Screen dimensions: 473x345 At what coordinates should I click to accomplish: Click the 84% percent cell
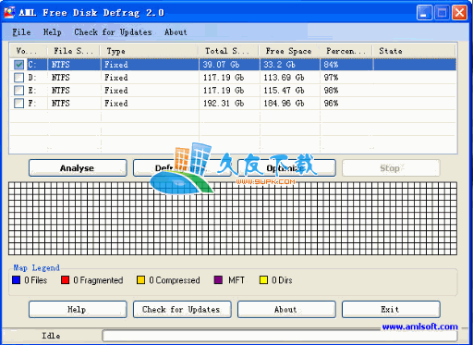tap(331, 65)
